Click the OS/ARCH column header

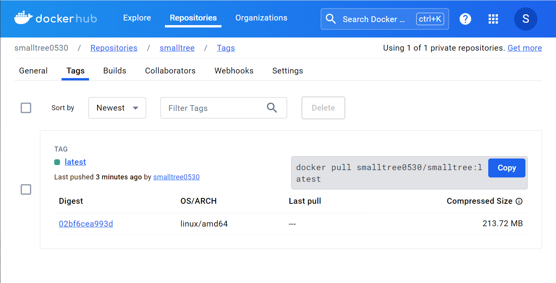click(x=199, y=201)
